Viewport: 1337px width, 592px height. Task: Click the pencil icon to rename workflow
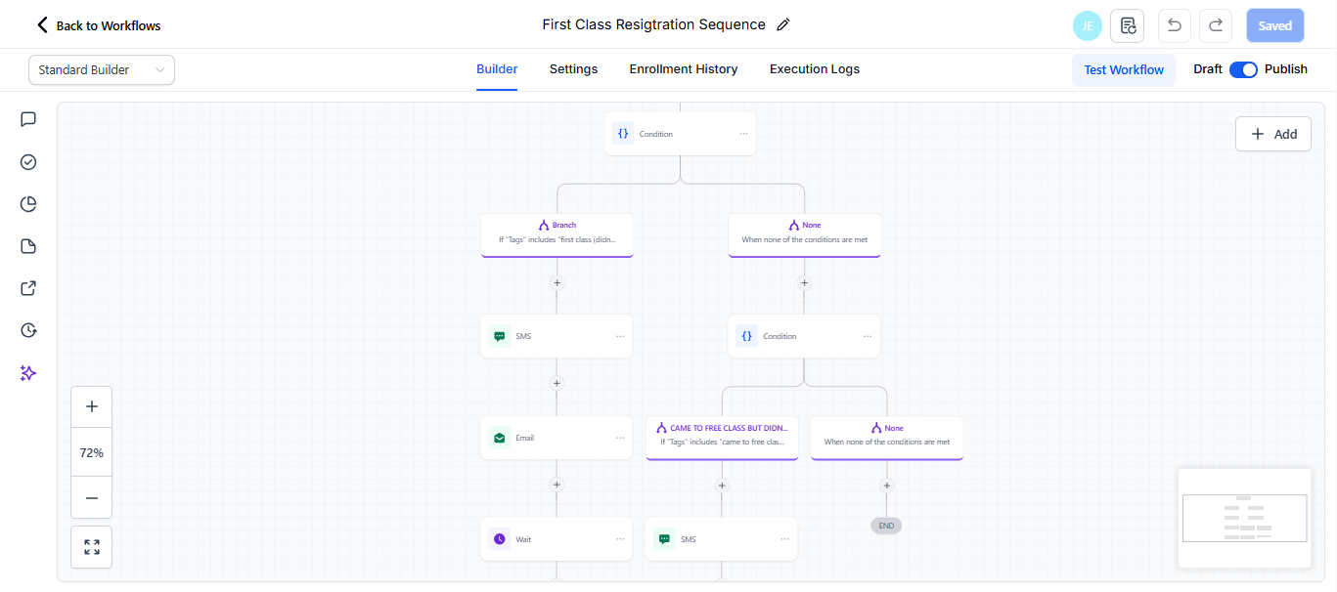tap(782, 25)
